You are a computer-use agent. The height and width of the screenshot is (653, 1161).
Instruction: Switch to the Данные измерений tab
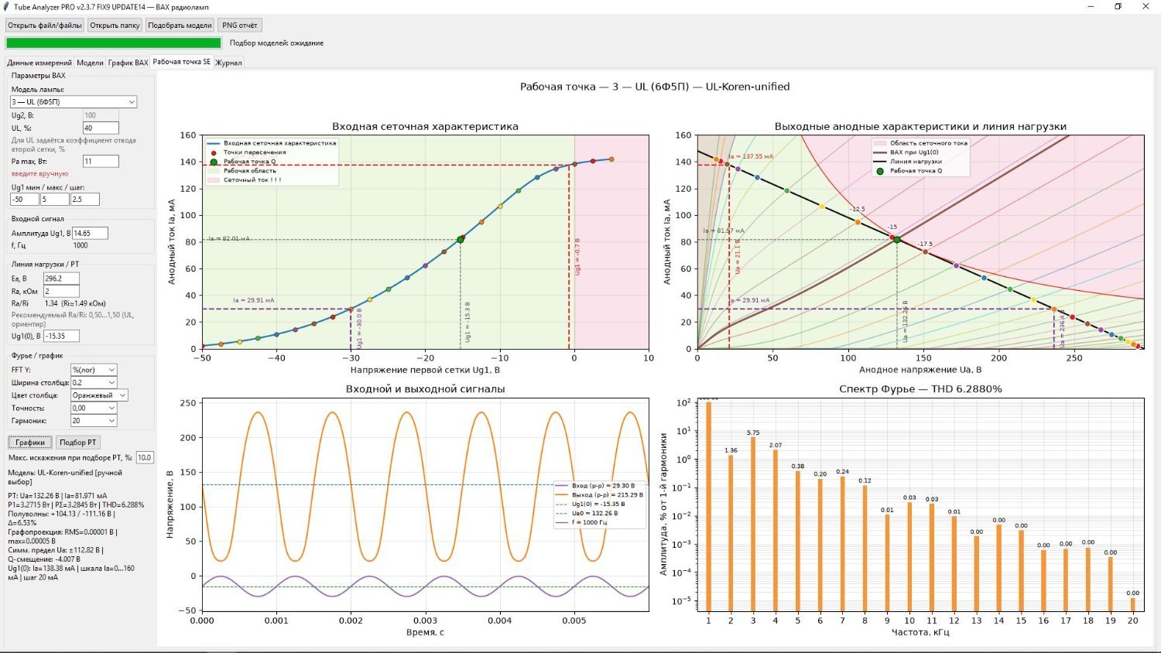pos(39,63)
